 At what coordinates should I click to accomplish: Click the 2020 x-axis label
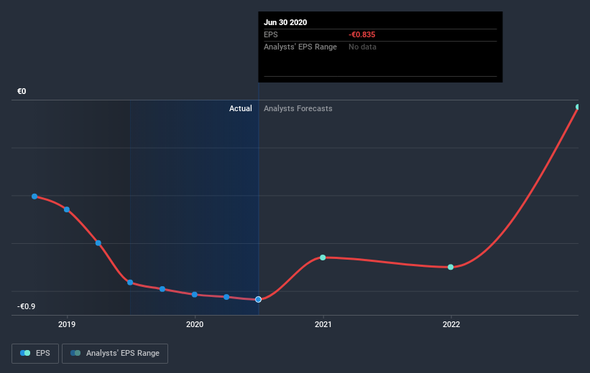[x=195, y=324]
